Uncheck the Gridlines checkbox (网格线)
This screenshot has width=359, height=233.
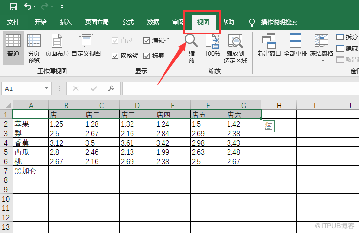pos(115,56)
